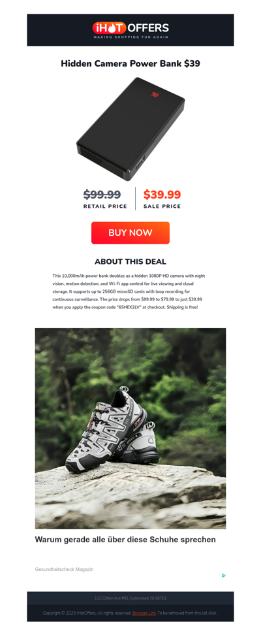This screenshot has height=622, width=261.
Task: Click the 'Warum gerade alle über diese Schuhe sprechen' headline
Action: tap(125, 540)
